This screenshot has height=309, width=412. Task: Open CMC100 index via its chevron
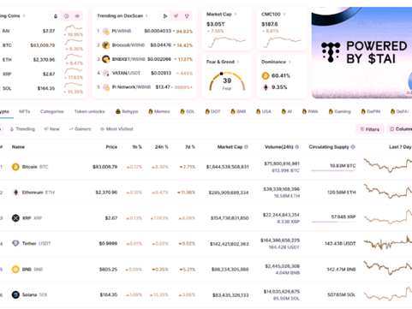coord(284,15)
